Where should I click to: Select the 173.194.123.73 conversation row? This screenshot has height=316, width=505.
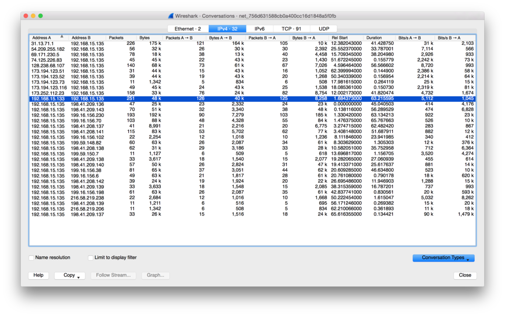[x=252, y=82]
